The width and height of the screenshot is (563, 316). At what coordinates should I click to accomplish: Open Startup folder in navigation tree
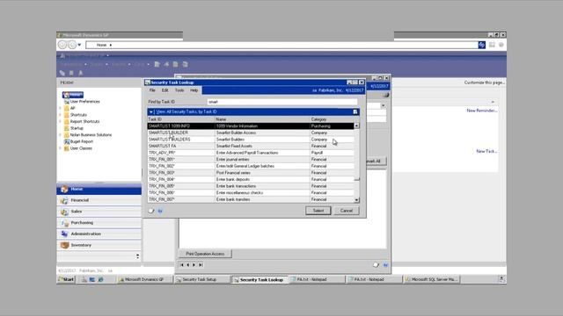tap(77, 128)
